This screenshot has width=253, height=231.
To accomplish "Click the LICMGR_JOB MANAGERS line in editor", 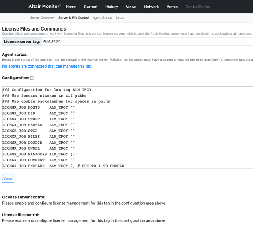I will click(39, 154).
